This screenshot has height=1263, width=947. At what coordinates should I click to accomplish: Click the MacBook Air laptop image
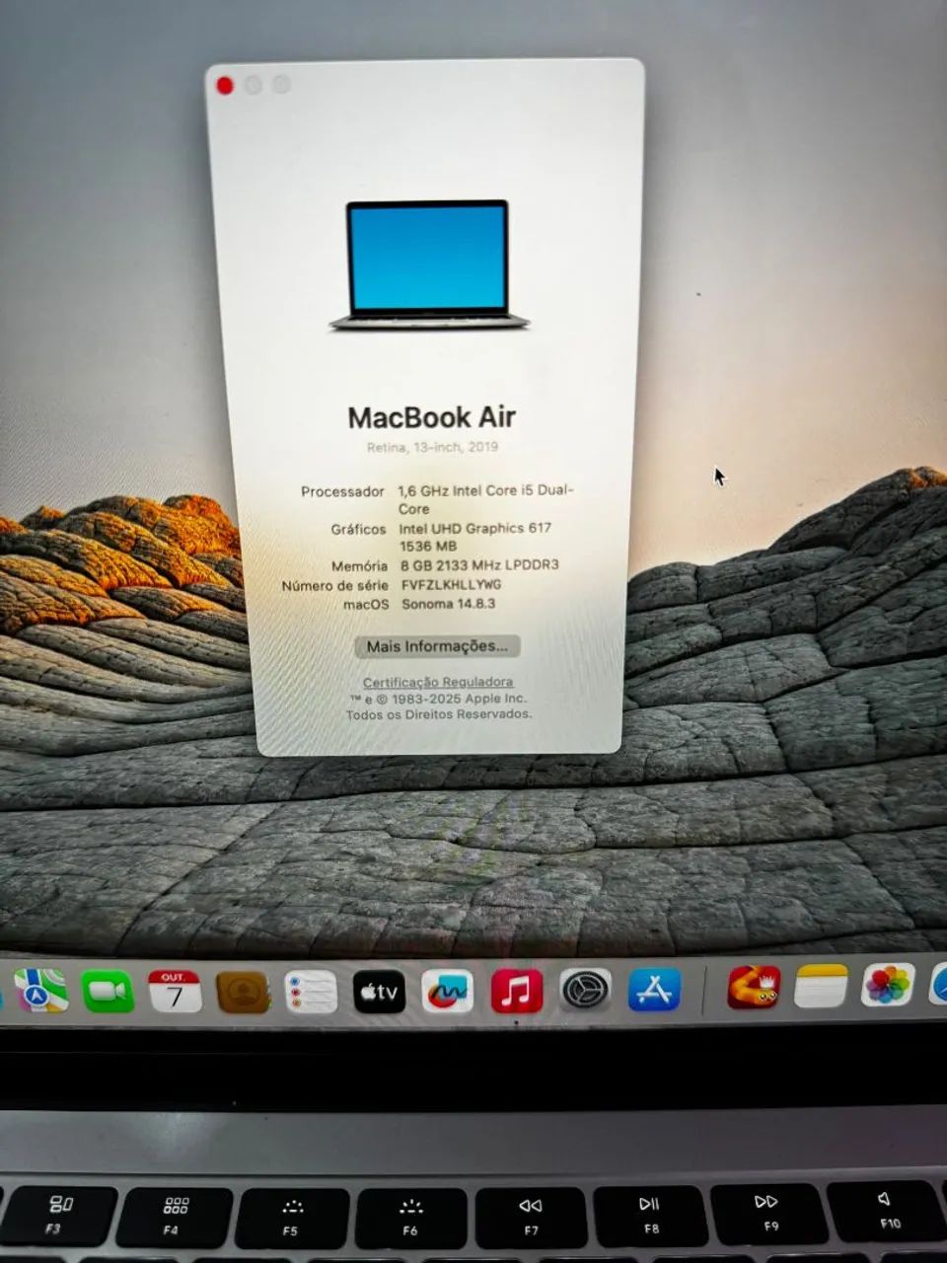point(428,265)
